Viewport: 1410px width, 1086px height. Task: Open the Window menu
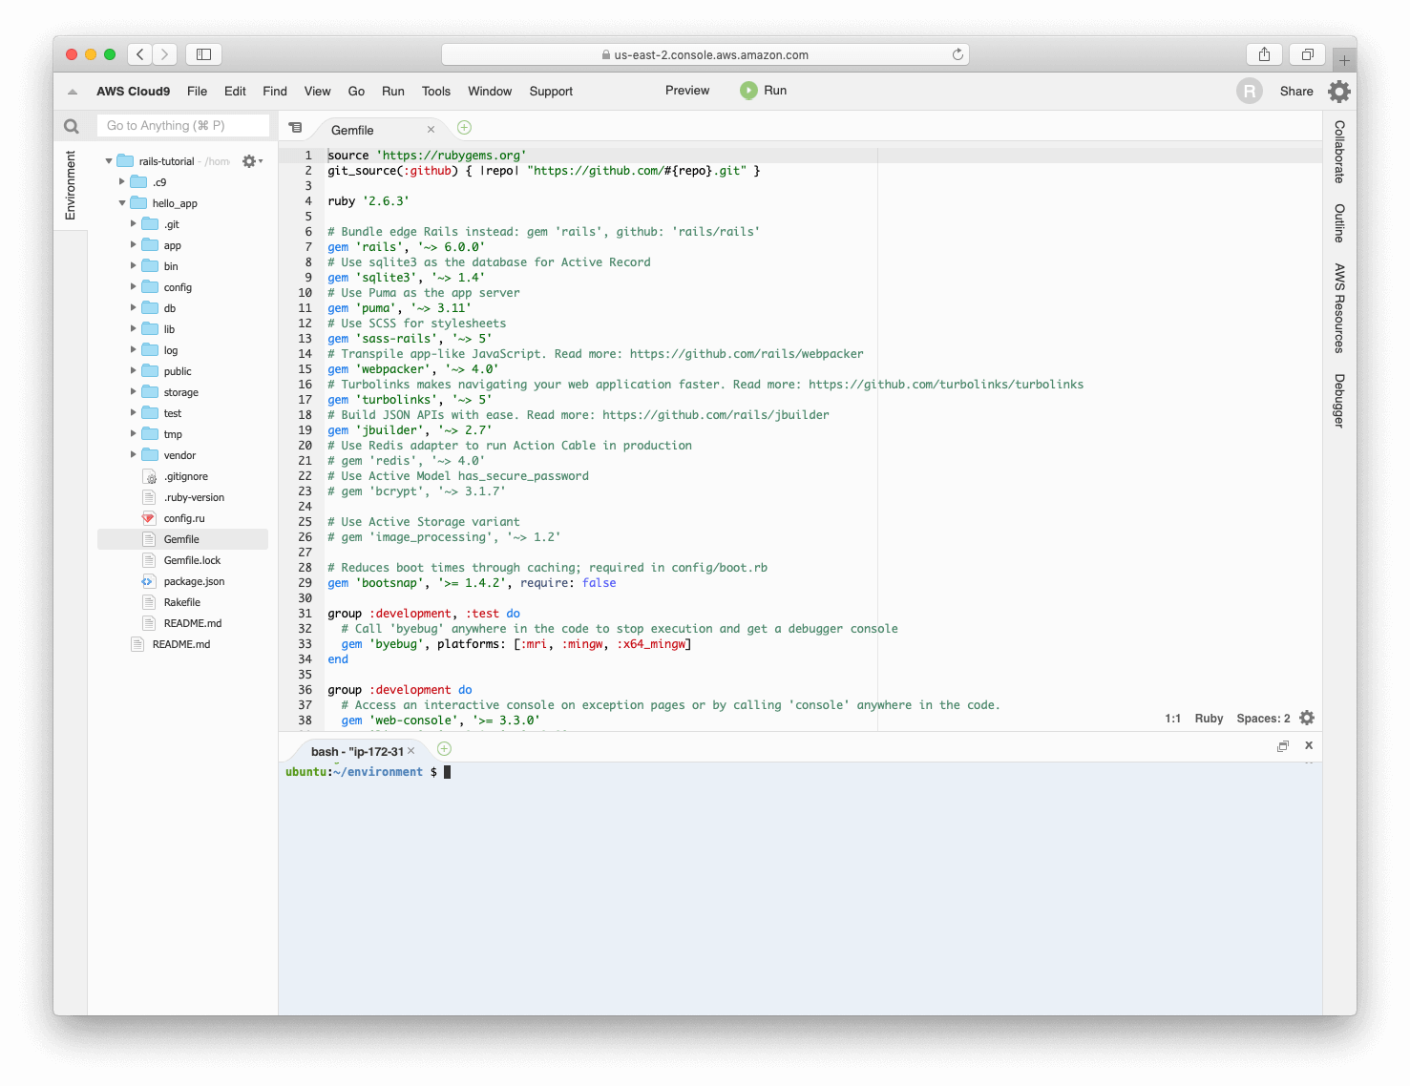pyautogui.click(x=490, y=92)
